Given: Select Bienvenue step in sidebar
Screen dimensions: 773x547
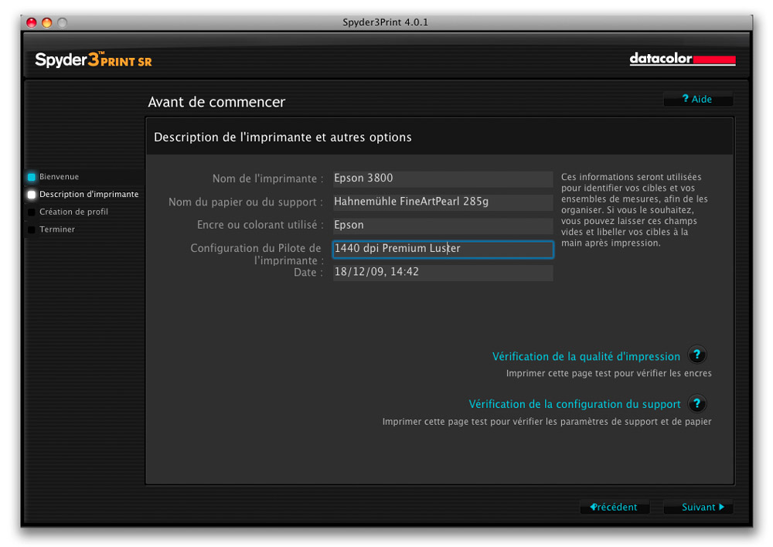Looking at the screenshot, I should click(60, 176).
